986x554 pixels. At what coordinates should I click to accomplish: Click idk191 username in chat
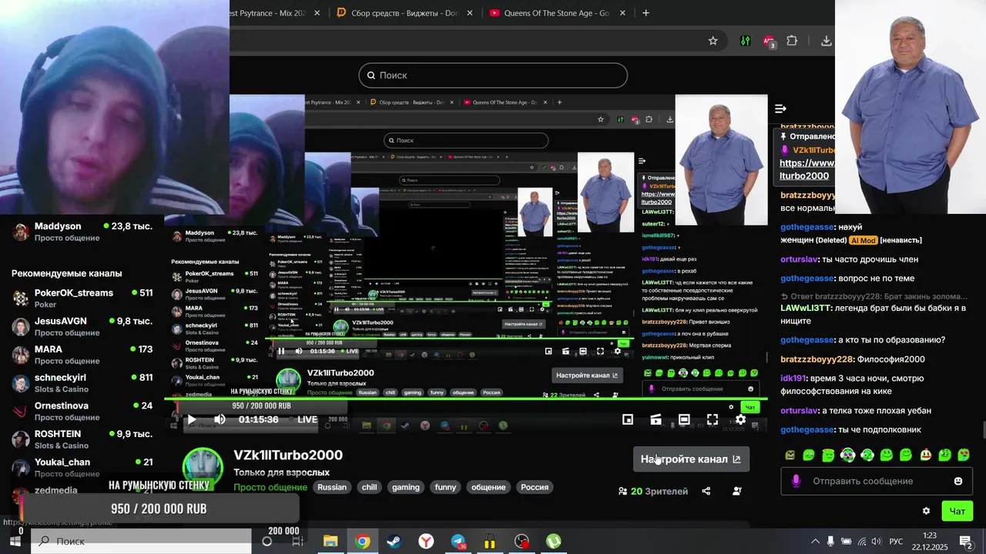click(x=793, y=379)
